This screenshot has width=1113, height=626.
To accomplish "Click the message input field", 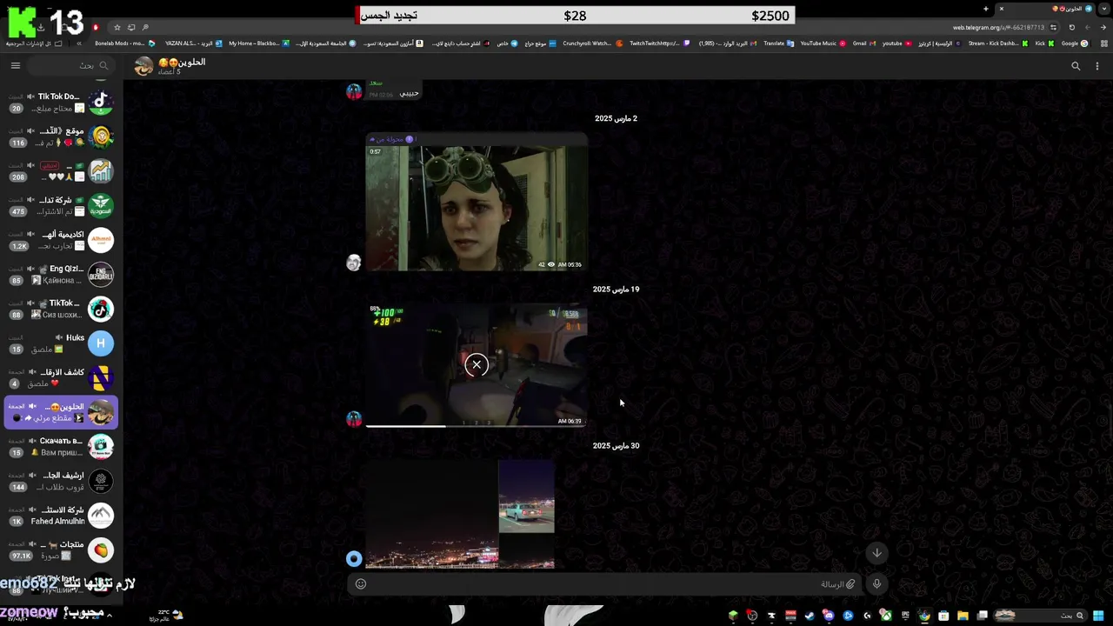I will (x=604, y=584).
